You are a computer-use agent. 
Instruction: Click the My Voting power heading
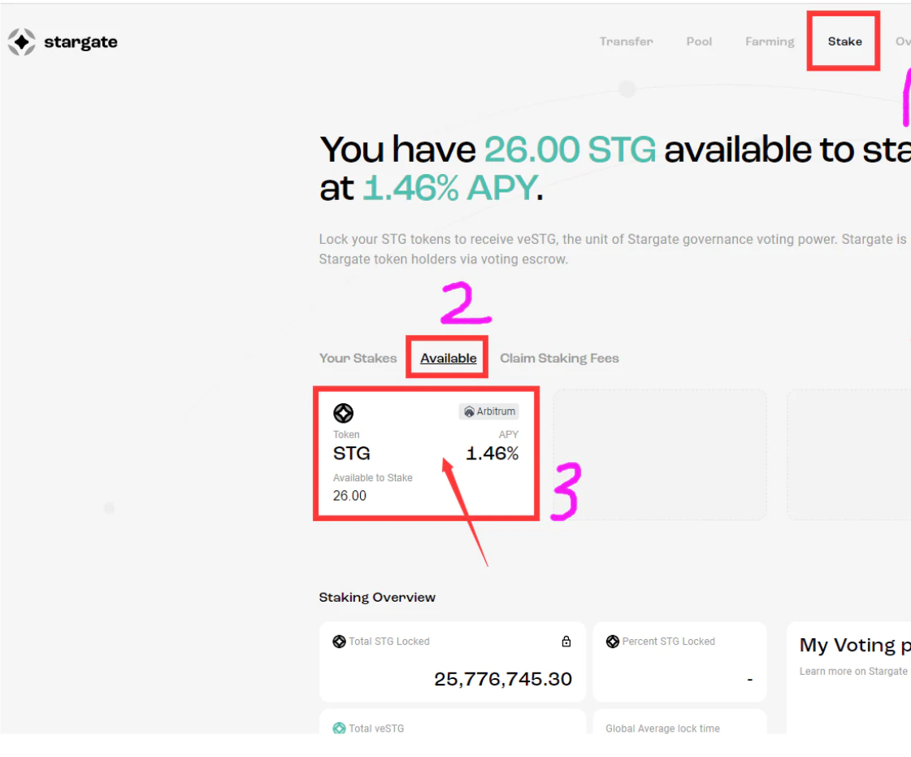[x=855, y=646]
